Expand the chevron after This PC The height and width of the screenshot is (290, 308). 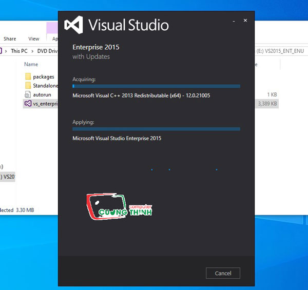(x=32, y=51)
